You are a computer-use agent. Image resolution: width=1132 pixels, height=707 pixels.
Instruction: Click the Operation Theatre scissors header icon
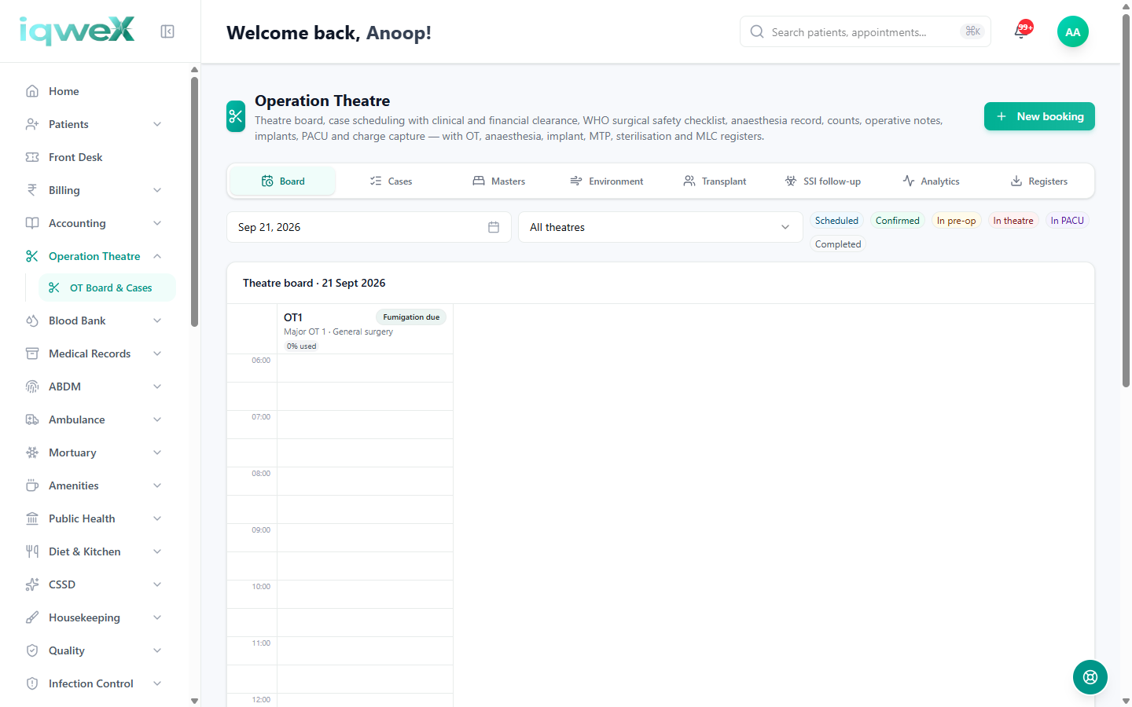tap(236, 116)
